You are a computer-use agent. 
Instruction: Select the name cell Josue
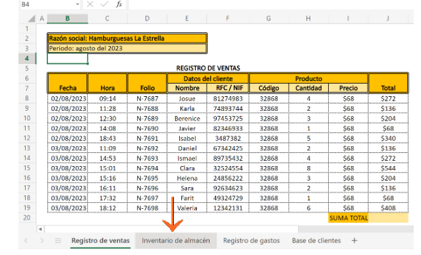[x=187, y=99]
